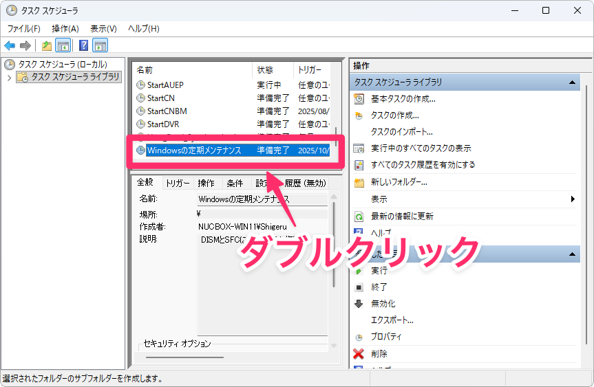
Task: Open the 操作(A) menu
Action: [65, 28]
